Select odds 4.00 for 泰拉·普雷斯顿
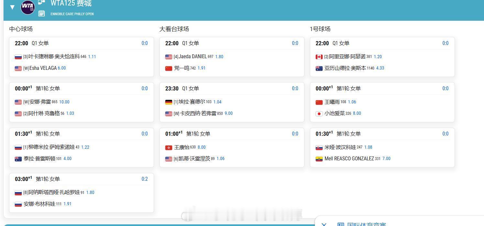Image resolution: width=484 pixels, height=226 pixels. point(68,159)
